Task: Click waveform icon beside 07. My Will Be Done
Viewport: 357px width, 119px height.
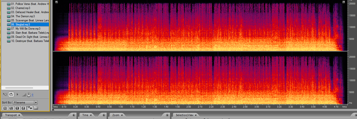Action: tap(9, 29)
